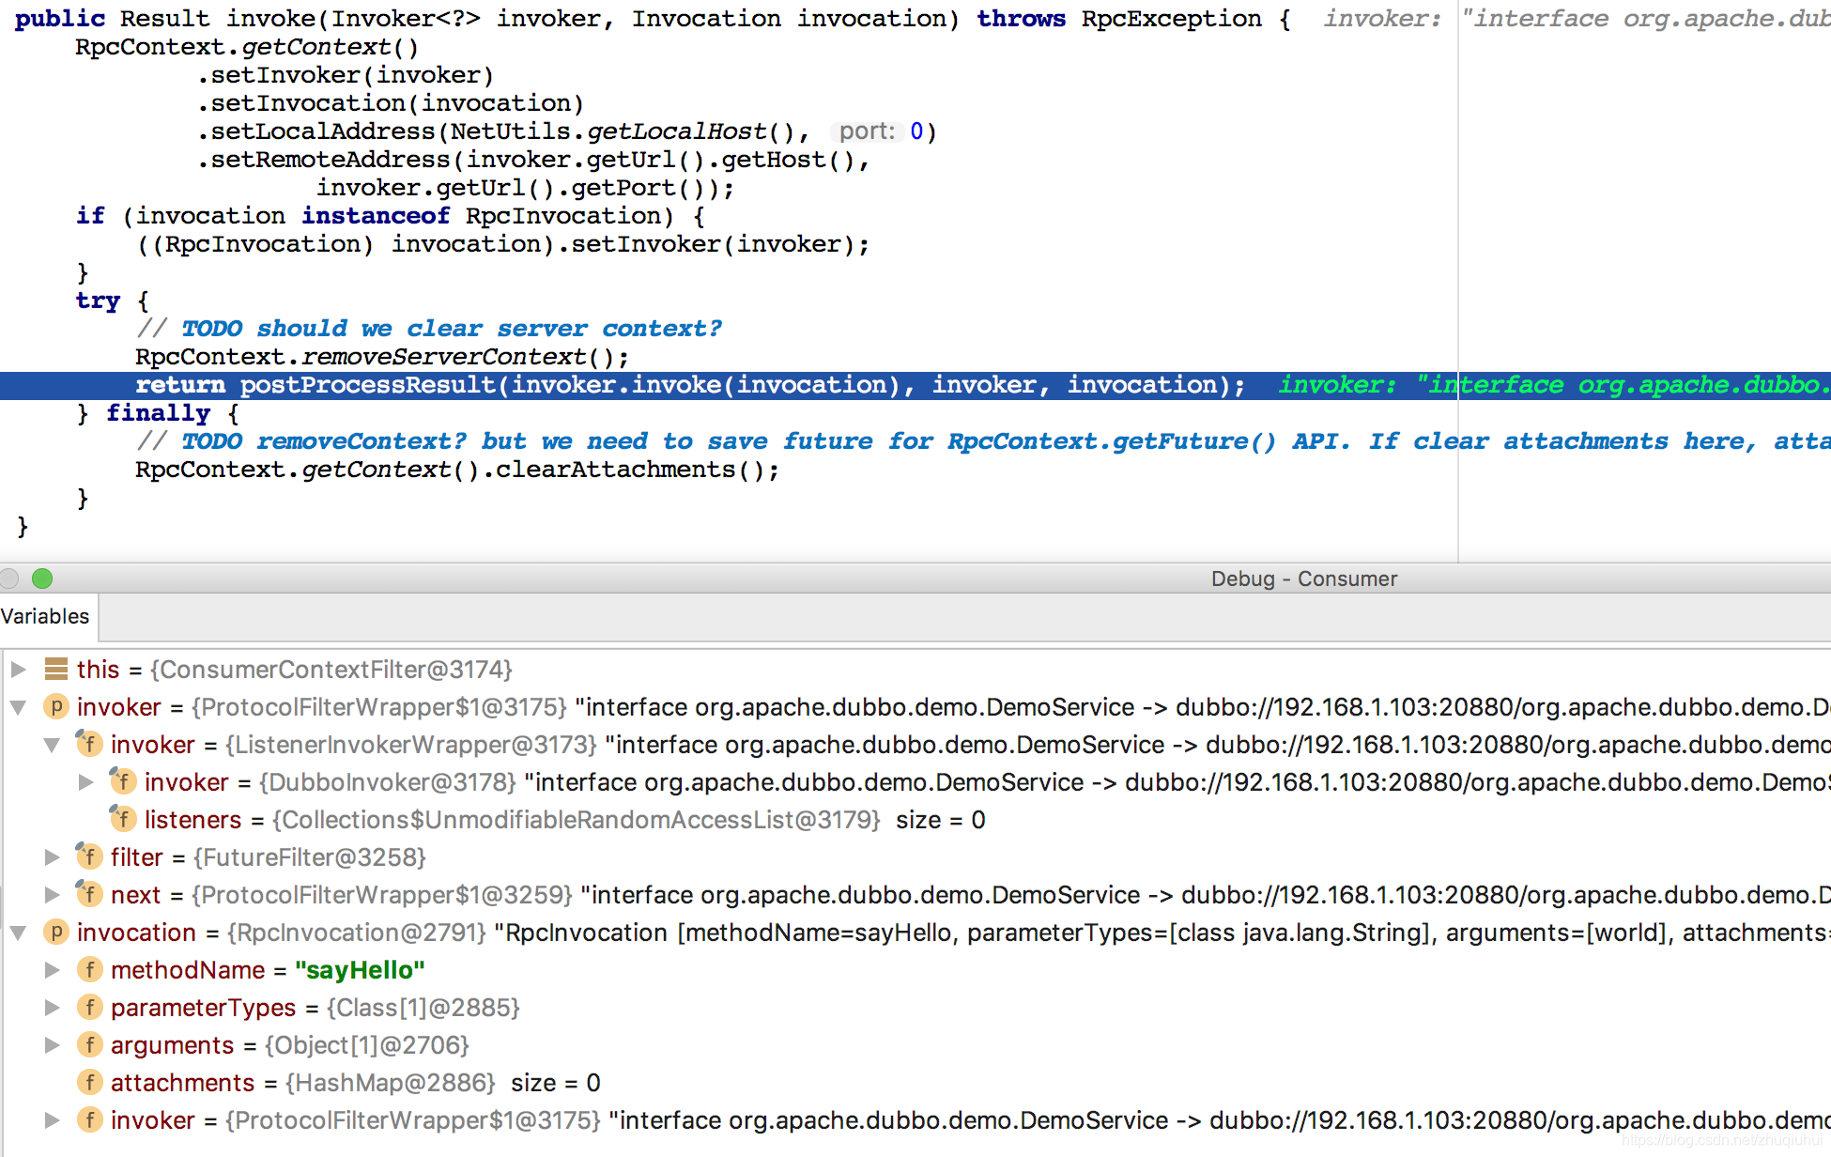The height and width of the screenshot is (1157, 1831).
Task: Click the ((RpcInvocation) invocation).setInvoker line
Action: coord(503,244)
